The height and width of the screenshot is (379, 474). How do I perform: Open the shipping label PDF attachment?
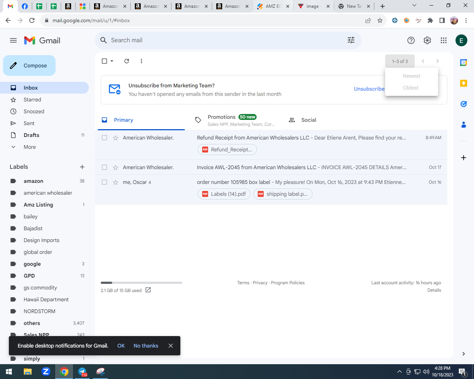(283, 194)
